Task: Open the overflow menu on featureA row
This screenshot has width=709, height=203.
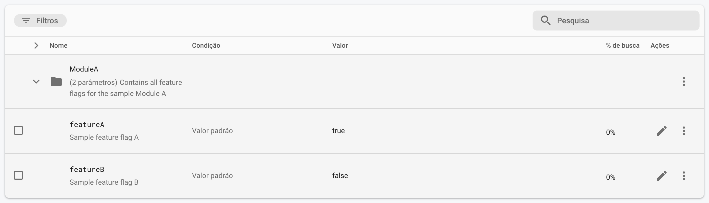Action: click(x=684, y=131)
